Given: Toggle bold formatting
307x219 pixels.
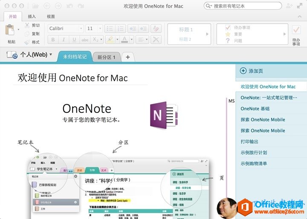Looking at the screenshot, I should [53, 40].
